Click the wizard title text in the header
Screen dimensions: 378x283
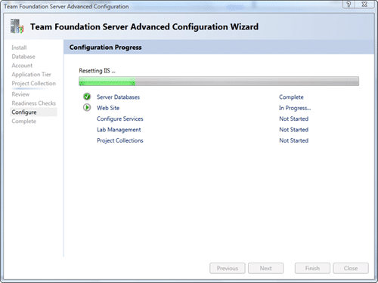(x=144, y=26)
